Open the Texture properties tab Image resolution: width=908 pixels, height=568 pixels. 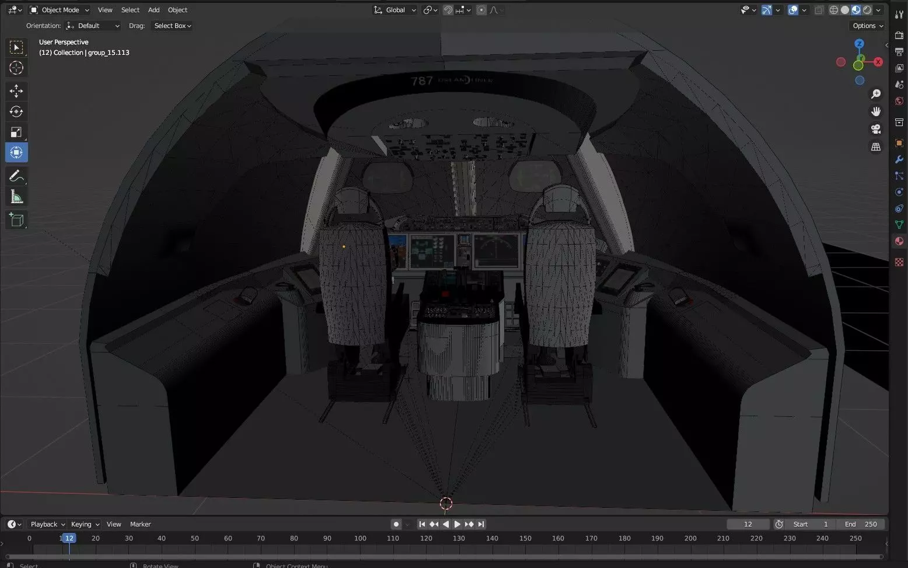(899, 262)
